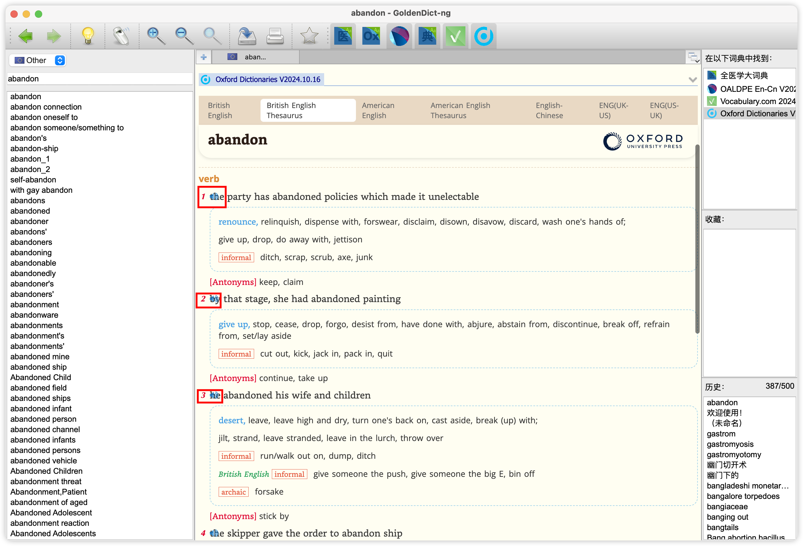Screen dimensions: 803x546
Task: Jump to Vocabulary.com 2024 in found dictionaries
Action: pyautogui.click(x=749, y=101)
